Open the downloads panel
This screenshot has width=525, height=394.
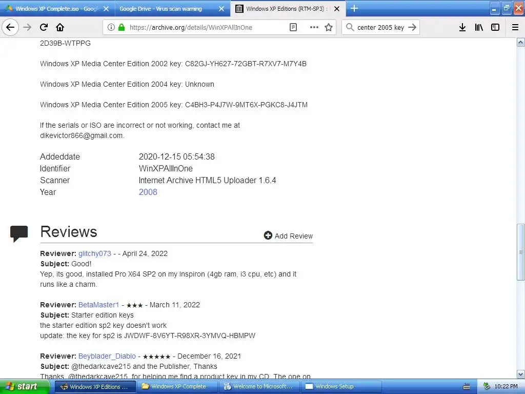click(x=462, y=27)
